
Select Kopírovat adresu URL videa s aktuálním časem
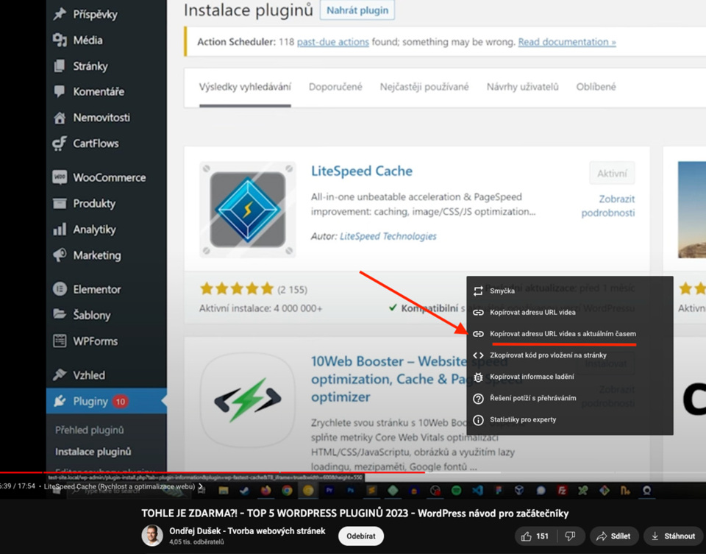[x=569, y=334]
